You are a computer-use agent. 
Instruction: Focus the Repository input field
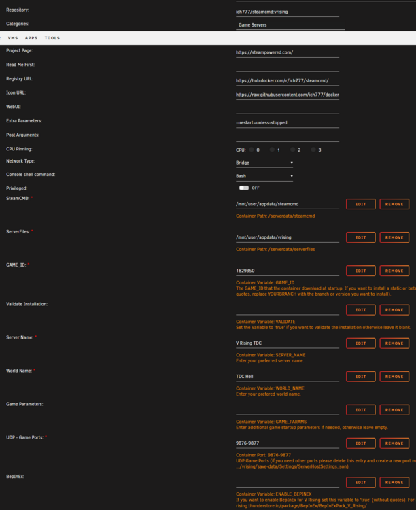pyautogui.click(x=288, y=12)
